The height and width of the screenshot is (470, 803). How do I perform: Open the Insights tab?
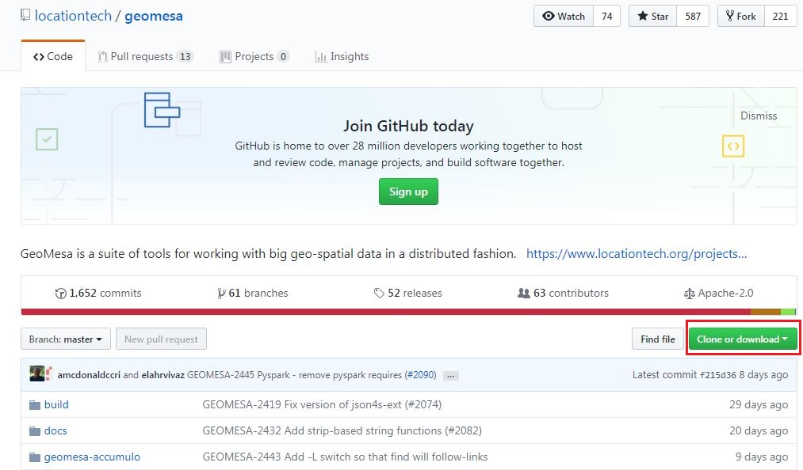[x=342, y=56]
